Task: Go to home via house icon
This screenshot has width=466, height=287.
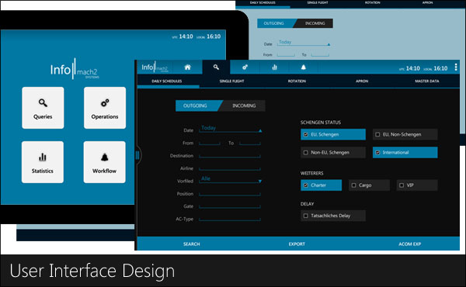Action: click(x=187, y=67)
